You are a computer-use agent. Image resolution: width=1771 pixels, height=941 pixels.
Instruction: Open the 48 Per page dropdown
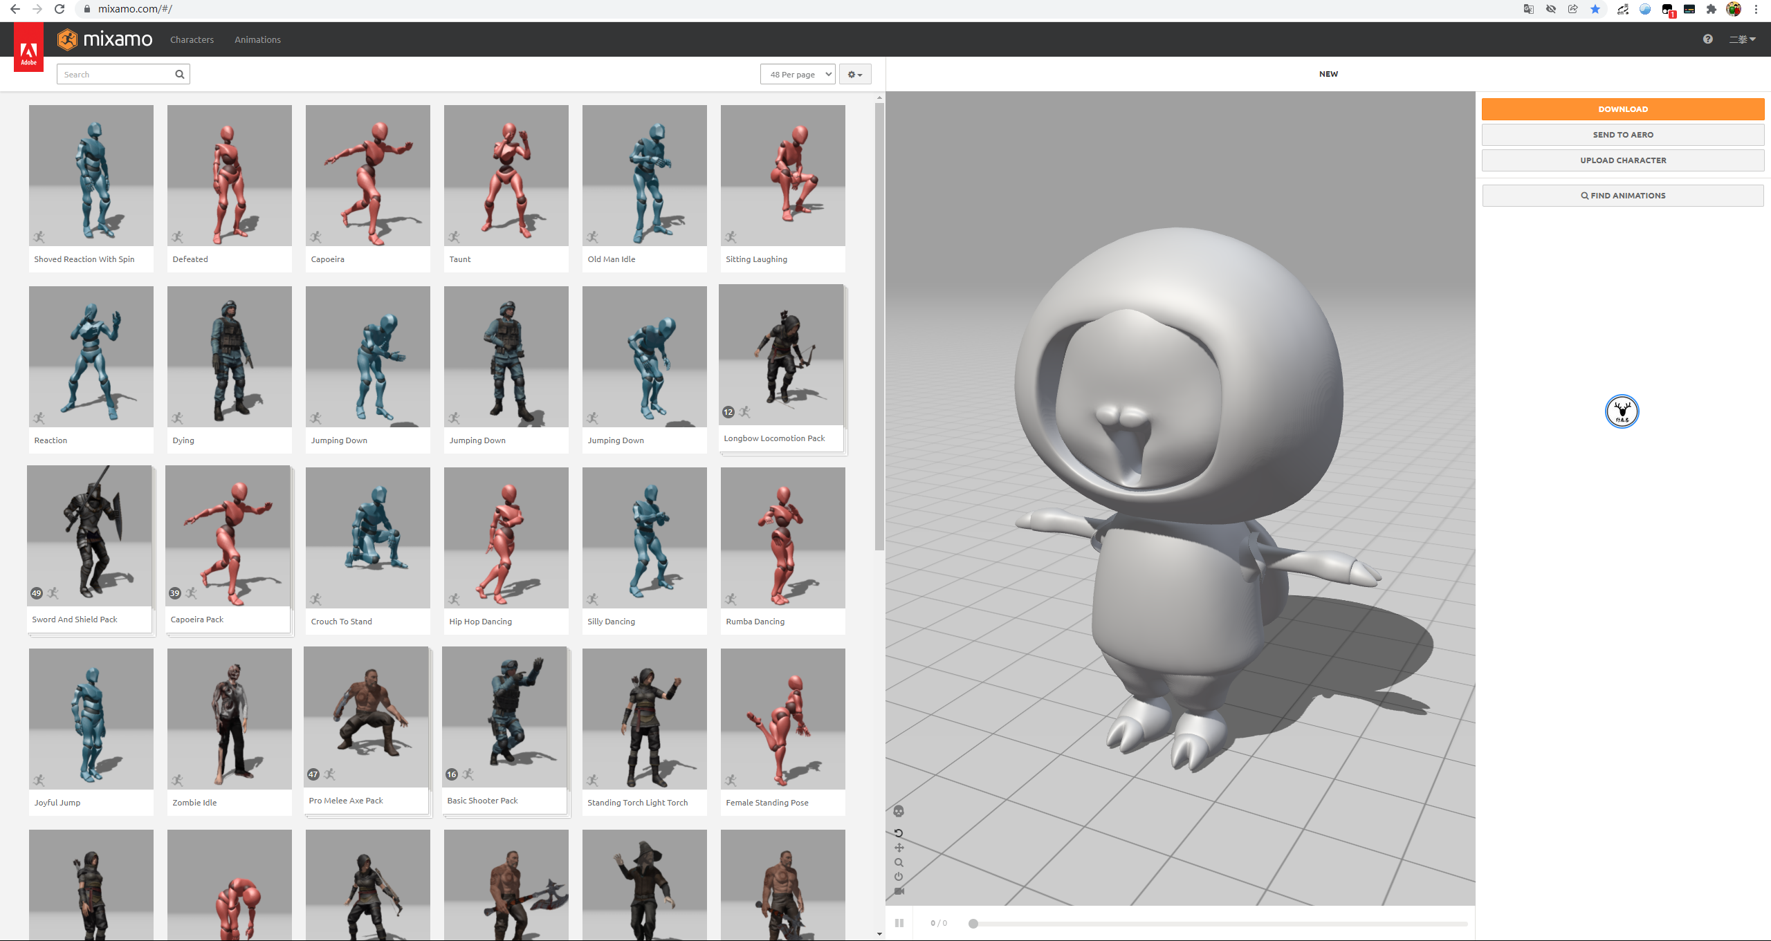(798, 75)
